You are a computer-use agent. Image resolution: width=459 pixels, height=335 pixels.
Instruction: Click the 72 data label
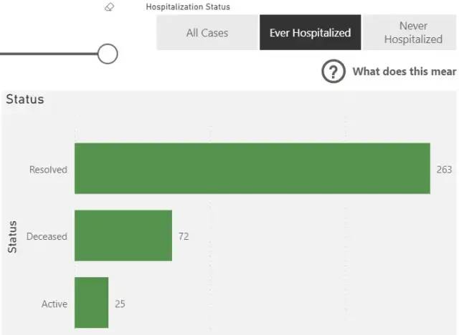[184, 236]
